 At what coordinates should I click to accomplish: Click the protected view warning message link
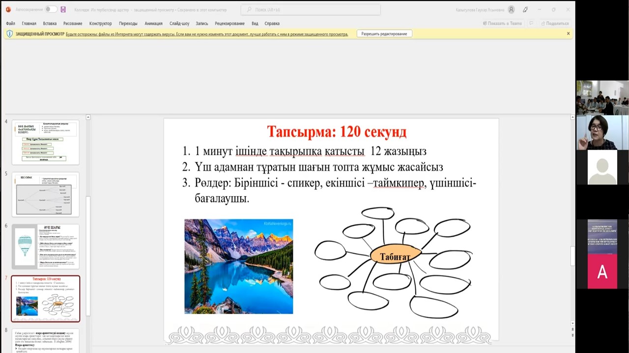[207, 34]
